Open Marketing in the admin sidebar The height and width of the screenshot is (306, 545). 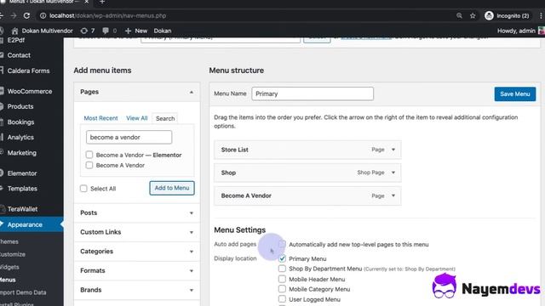[x=22, y=153]
